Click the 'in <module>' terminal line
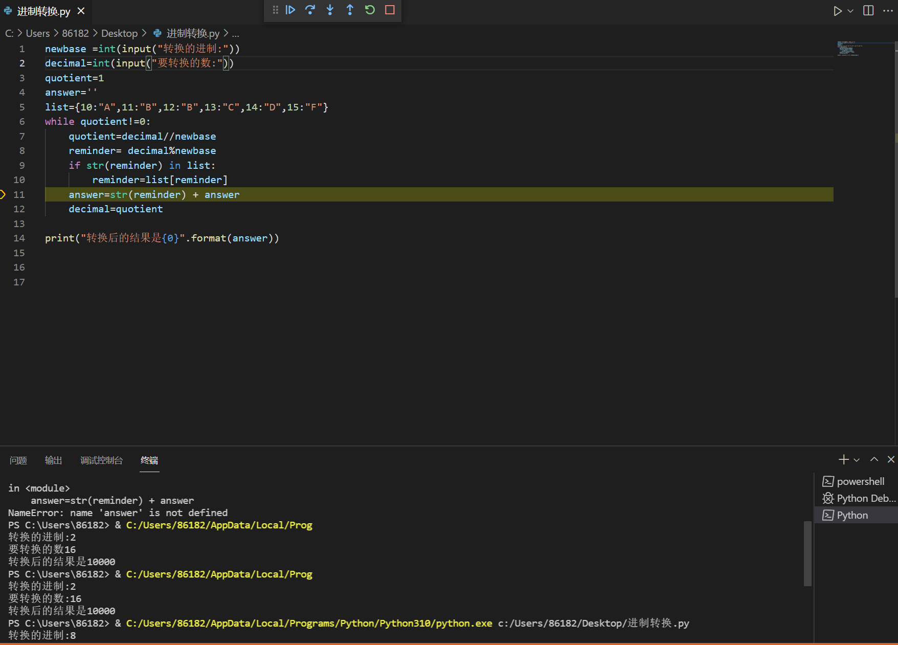The image size is (898, 645). (x=39, y=488)
